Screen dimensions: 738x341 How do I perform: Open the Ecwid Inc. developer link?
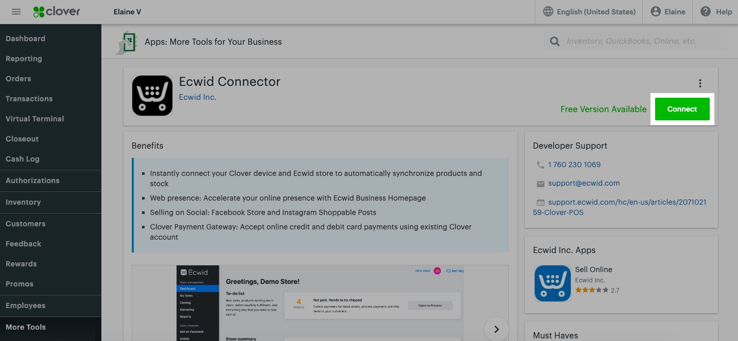197,97
